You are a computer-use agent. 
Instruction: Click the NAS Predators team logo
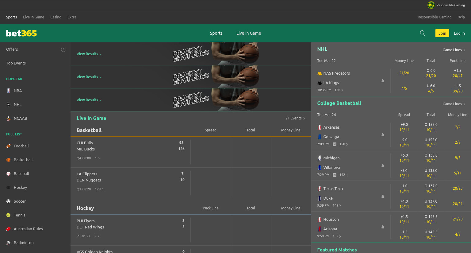[x=320, y=73]
